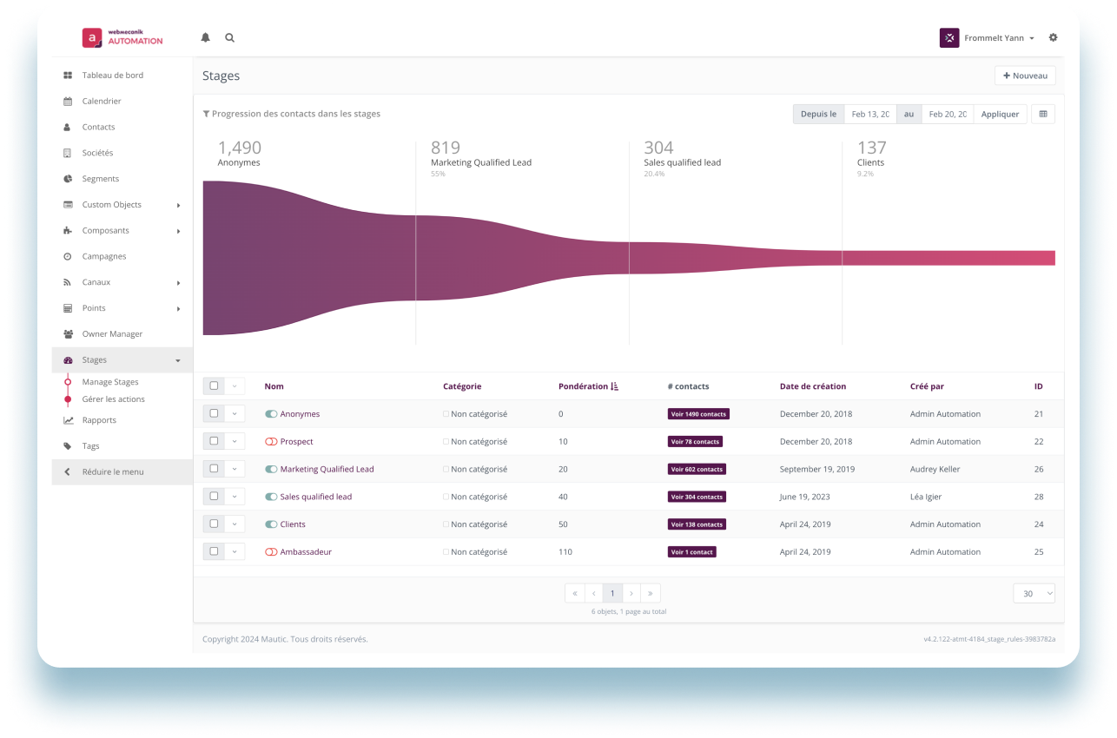This screenshot has height=738, width=1117.
Task: Toggle the Marketing Qualified Lead switch
Action: (x=271, y=470)
